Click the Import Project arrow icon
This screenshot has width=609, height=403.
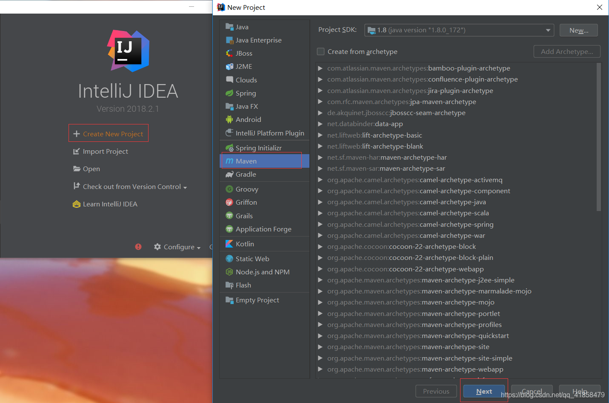click(77, 151)
